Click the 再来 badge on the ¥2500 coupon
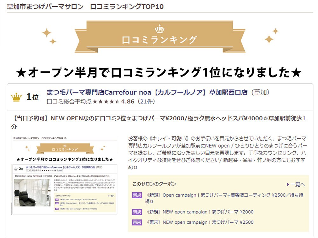This screenshot has height=238, width=318. (x=137, y=222)
